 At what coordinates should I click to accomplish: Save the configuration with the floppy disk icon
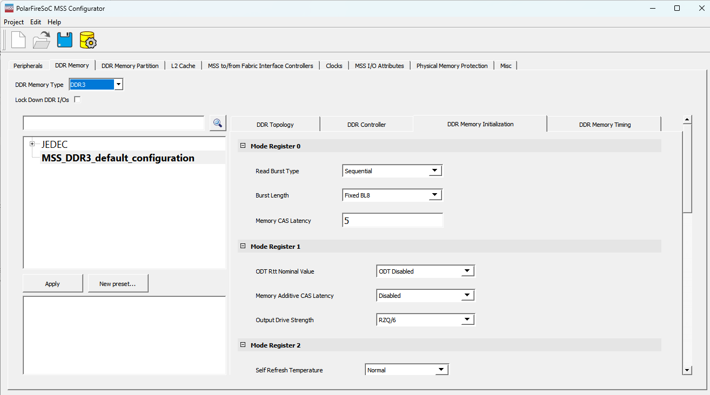pyautogui.click(x=65, y=40)
